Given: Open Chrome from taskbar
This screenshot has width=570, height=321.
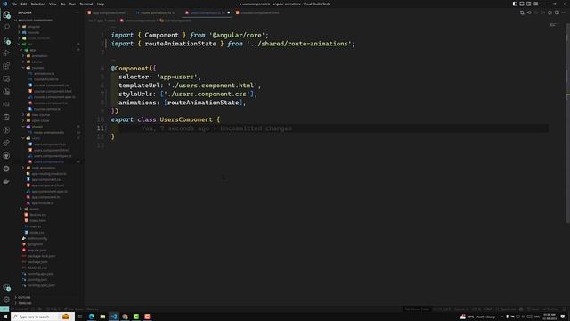Looking at the screenshot, I should (125, 317).
